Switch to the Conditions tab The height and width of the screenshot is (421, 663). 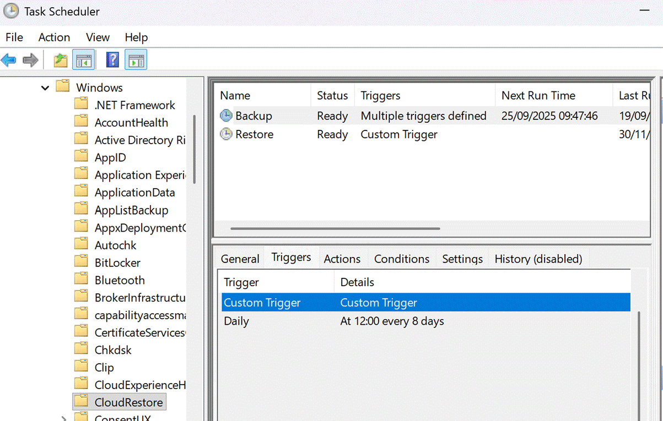[401, 259]
